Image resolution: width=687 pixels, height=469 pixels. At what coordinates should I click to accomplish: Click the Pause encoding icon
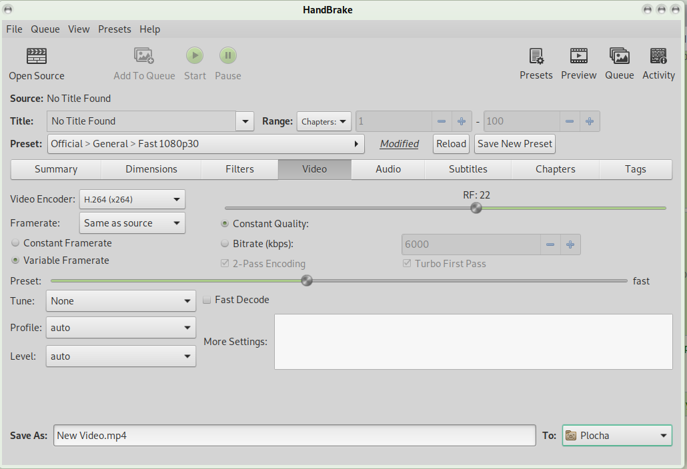[x=228, y=56]
